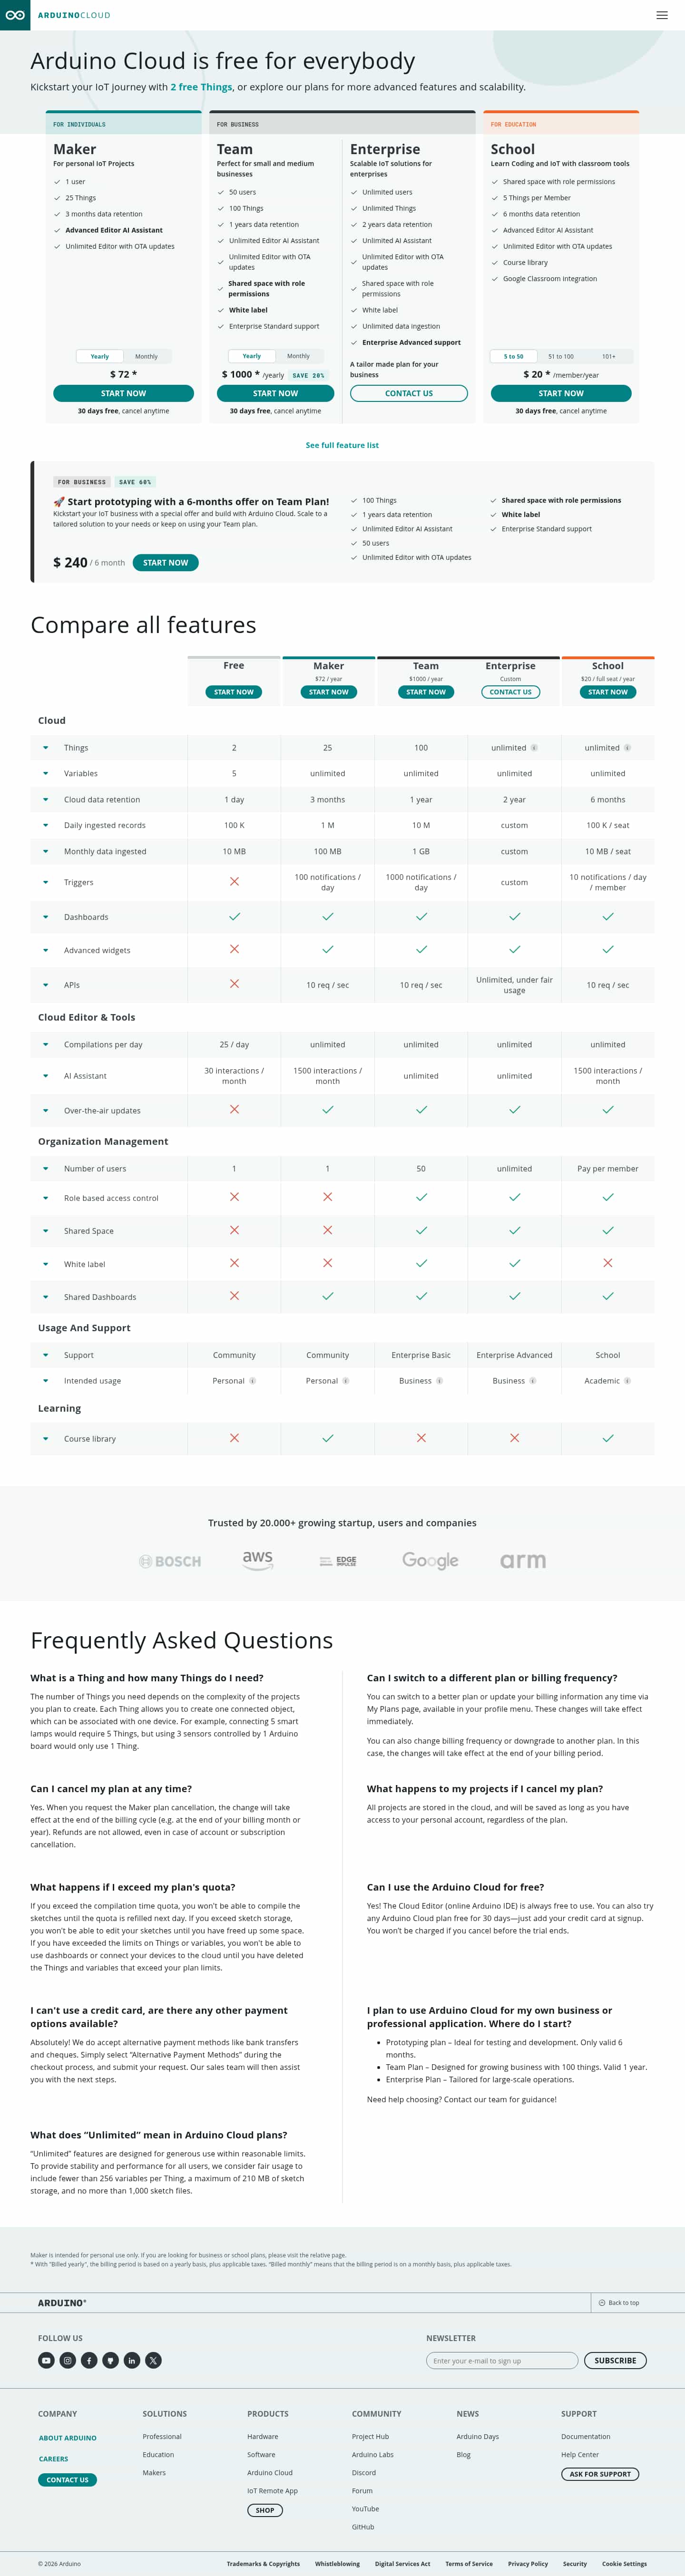Click Start Now on $240 prototyping offer
Image resolution: width=685 pixels, height=2576 pixels.
point(165,563)
